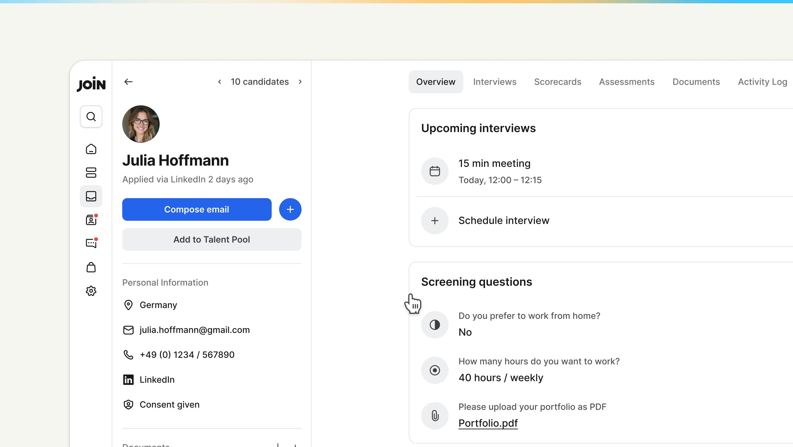Download Portfolio.pdf from screening questions
793x447 pixels.
(x=488, y=423)
